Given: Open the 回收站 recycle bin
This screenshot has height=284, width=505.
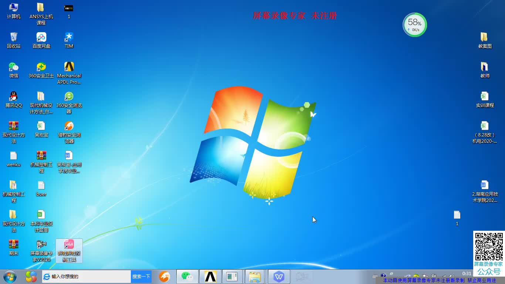Looking at the screenshot, I should [x=14, y=41].
